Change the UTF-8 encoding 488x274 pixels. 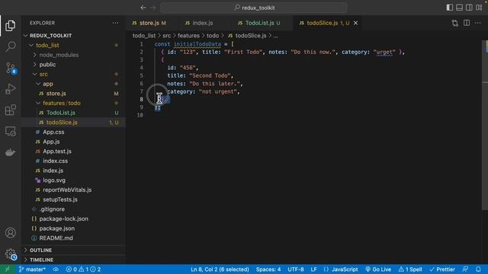(x=295, y=269)
